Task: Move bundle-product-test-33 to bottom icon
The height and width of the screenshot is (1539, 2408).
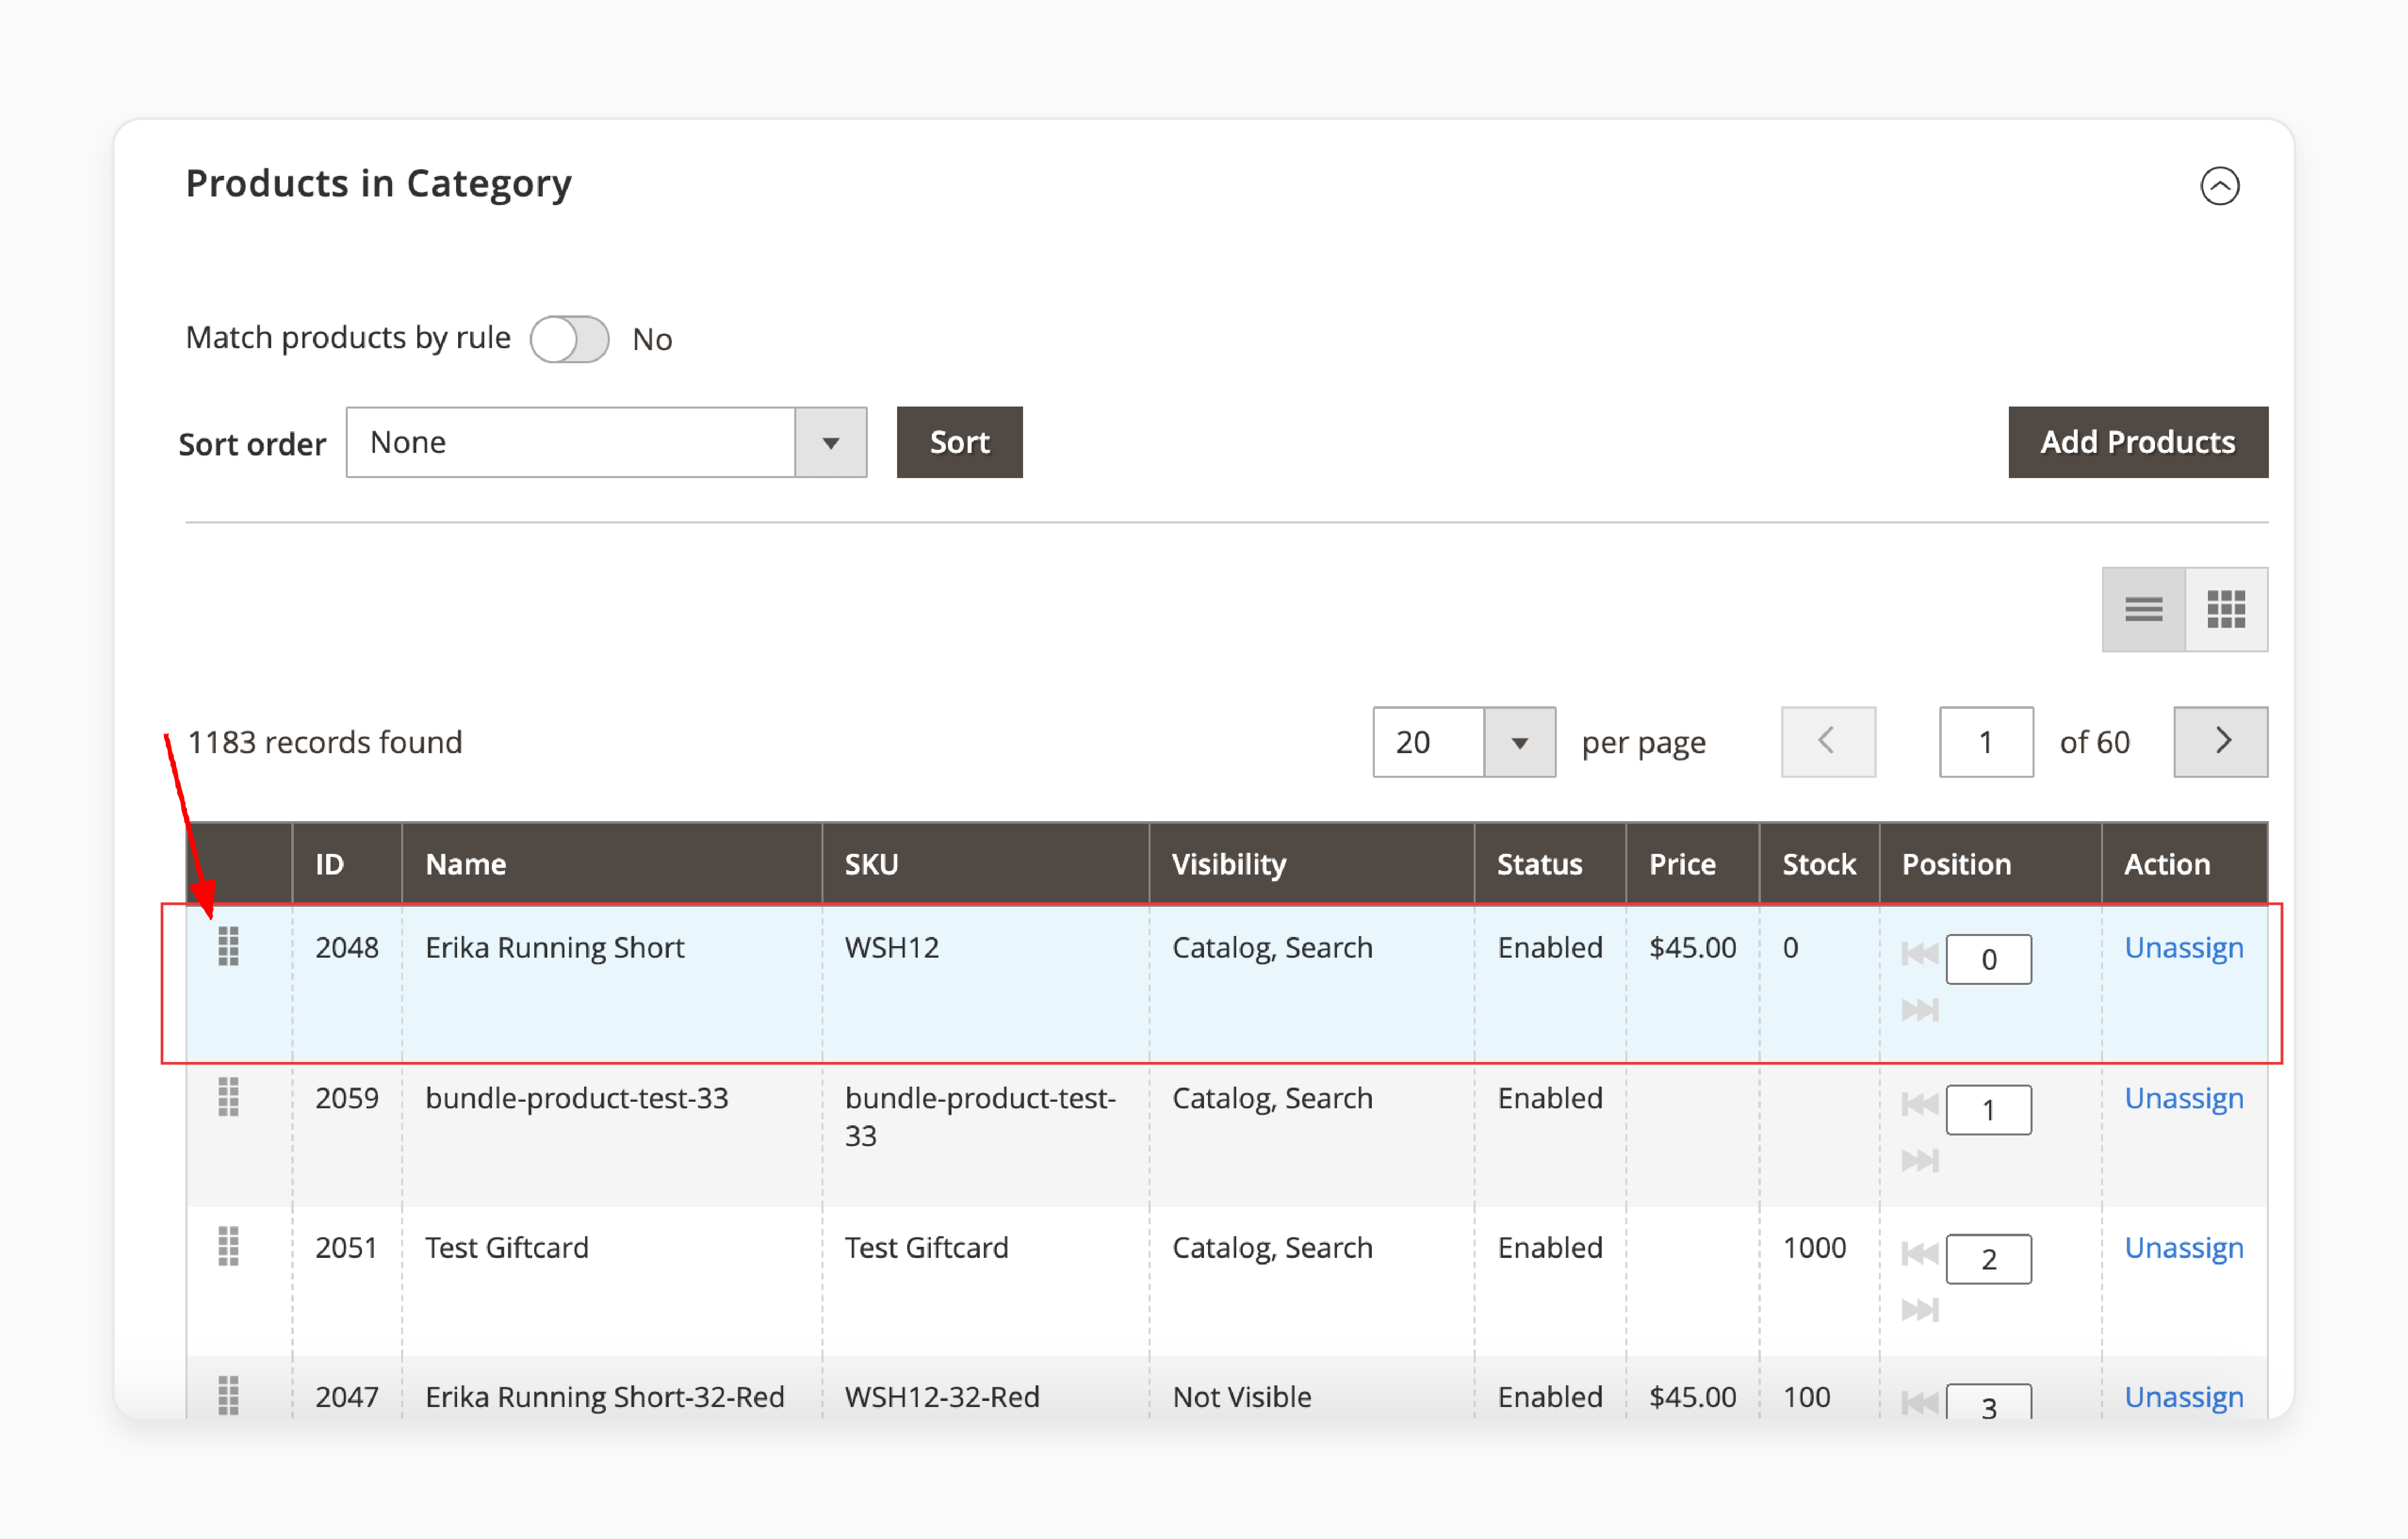Action: click(x=1920, y=1160)
